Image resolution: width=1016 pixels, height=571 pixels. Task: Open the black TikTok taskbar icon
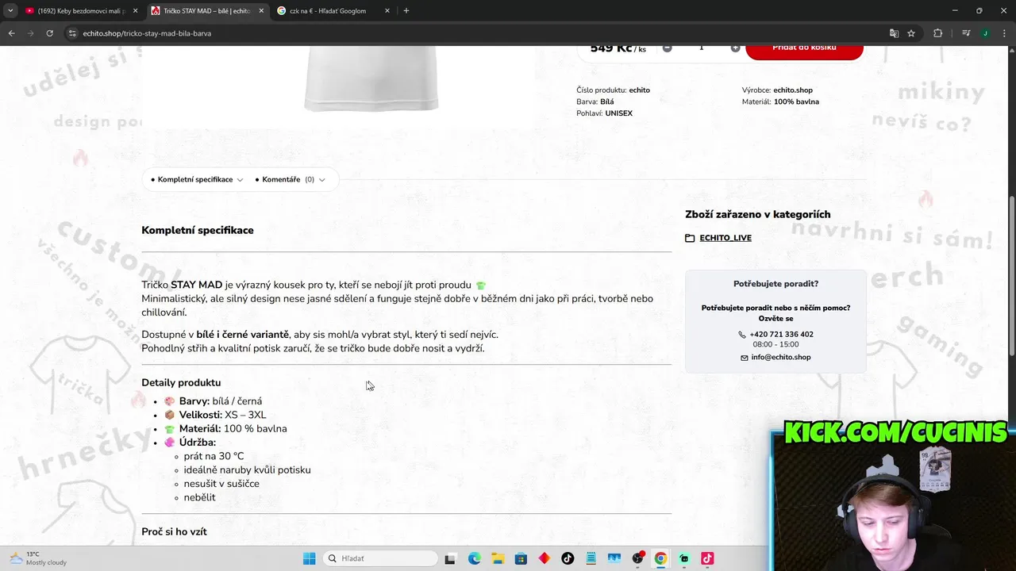point(568,558)
